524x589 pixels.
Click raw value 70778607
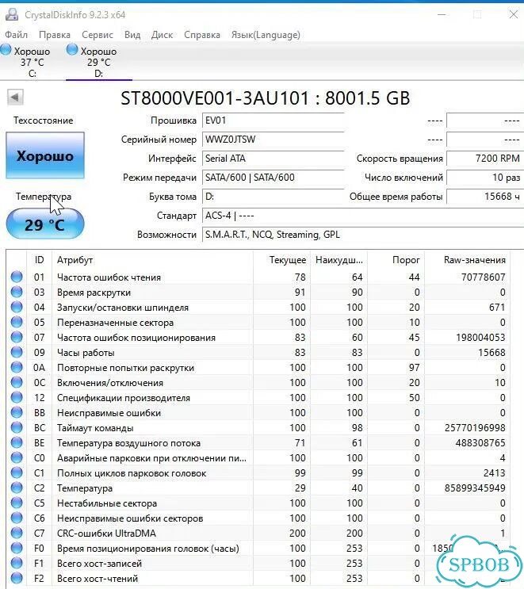483,277
